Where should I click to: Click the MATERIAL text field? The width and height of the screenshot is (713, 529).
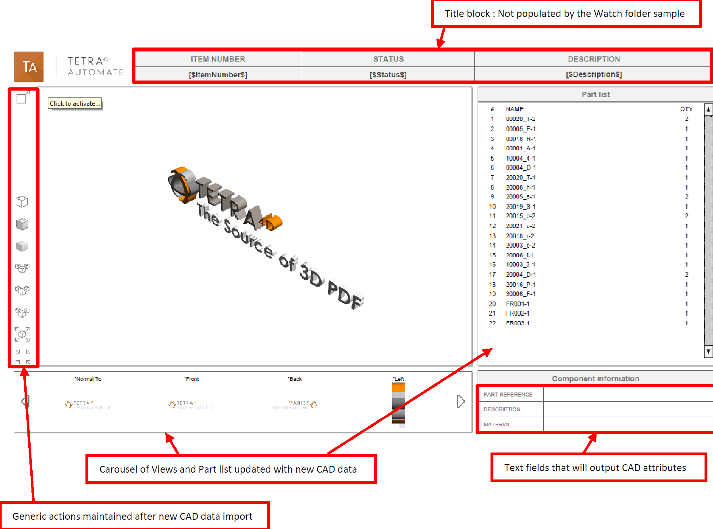point(628,424)
